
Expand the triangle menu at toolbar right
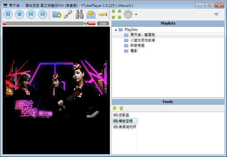216,14
